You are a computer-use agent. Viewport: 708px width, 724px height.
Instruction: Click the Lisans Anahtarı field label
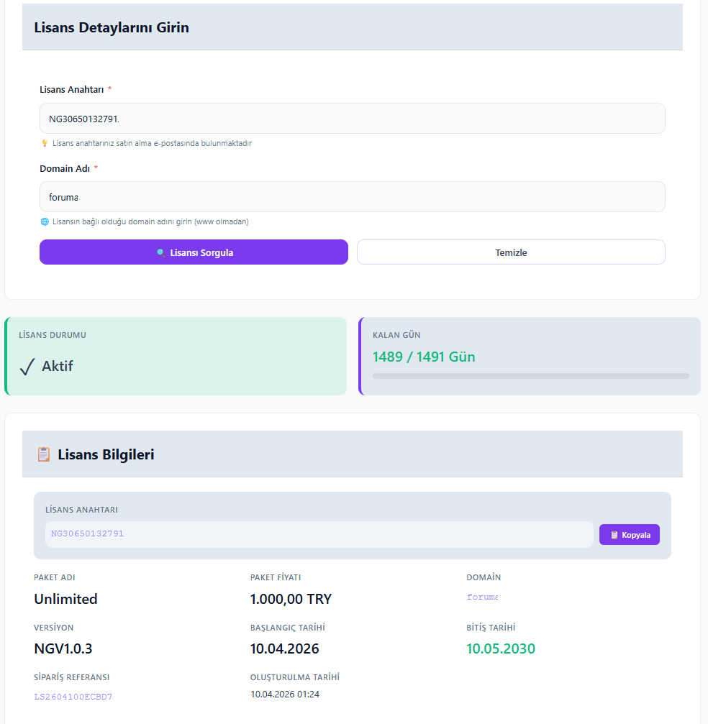point(72,90)
